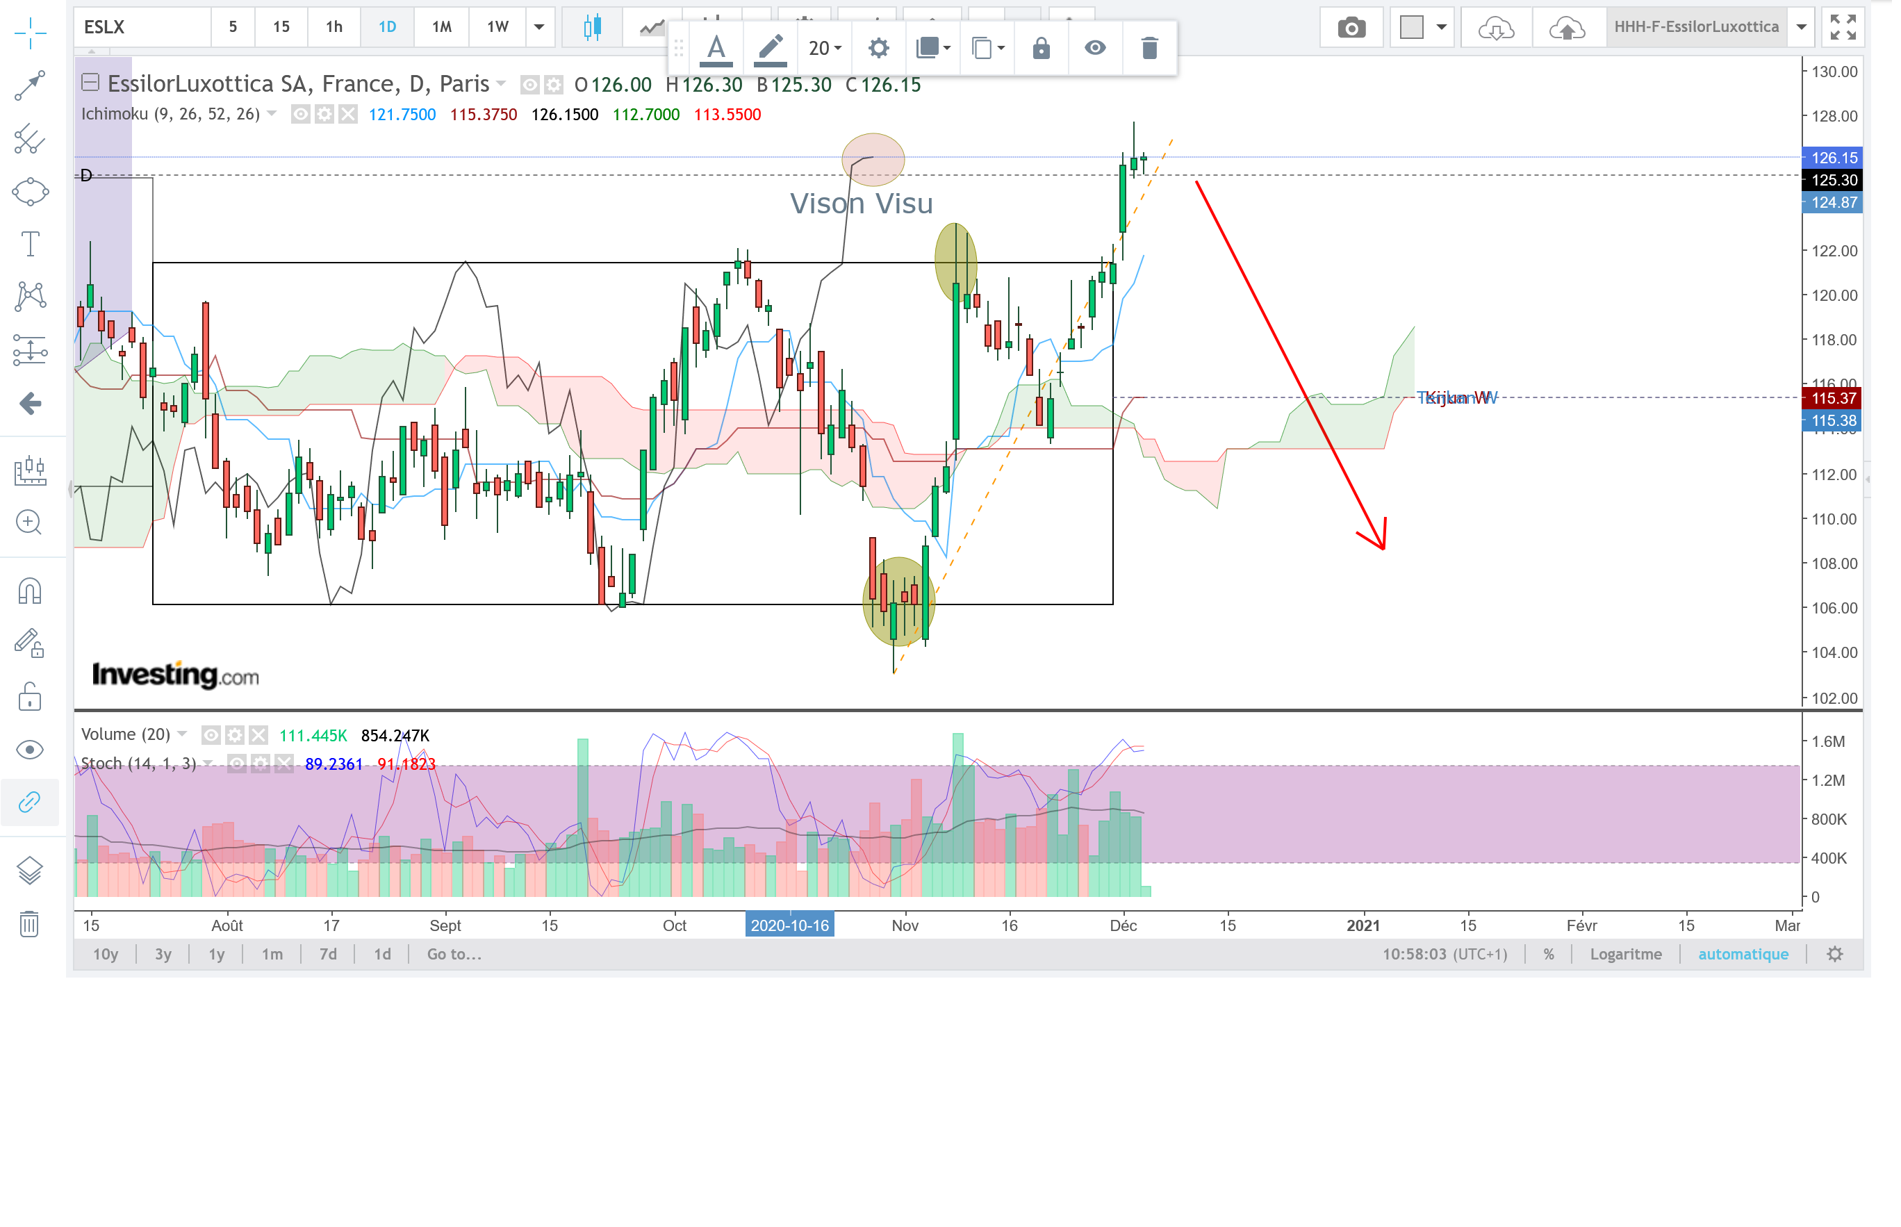Toggle stay in drawing mode

29,644
